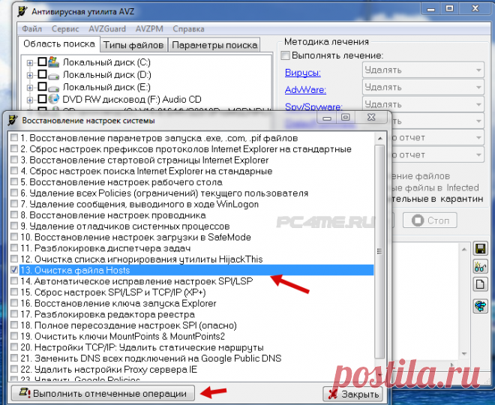Click the globe icon in right sidebar
The image size is (495, 405).
tap(481, 306)
